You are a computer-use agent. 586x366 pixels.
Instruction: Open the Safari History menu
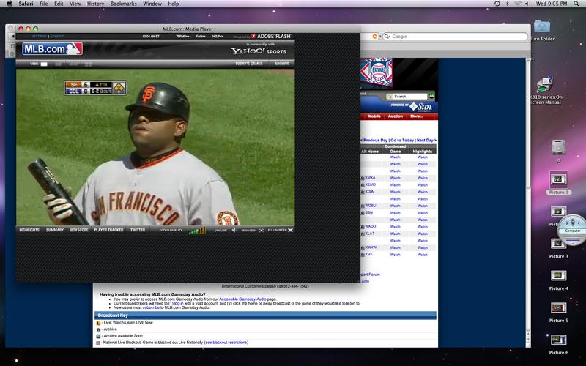pos(95,4)
